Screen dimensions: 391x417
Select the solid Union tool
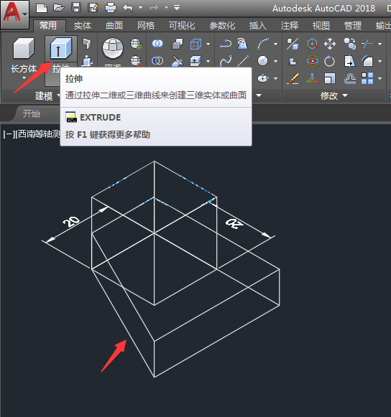pos(157,44)
